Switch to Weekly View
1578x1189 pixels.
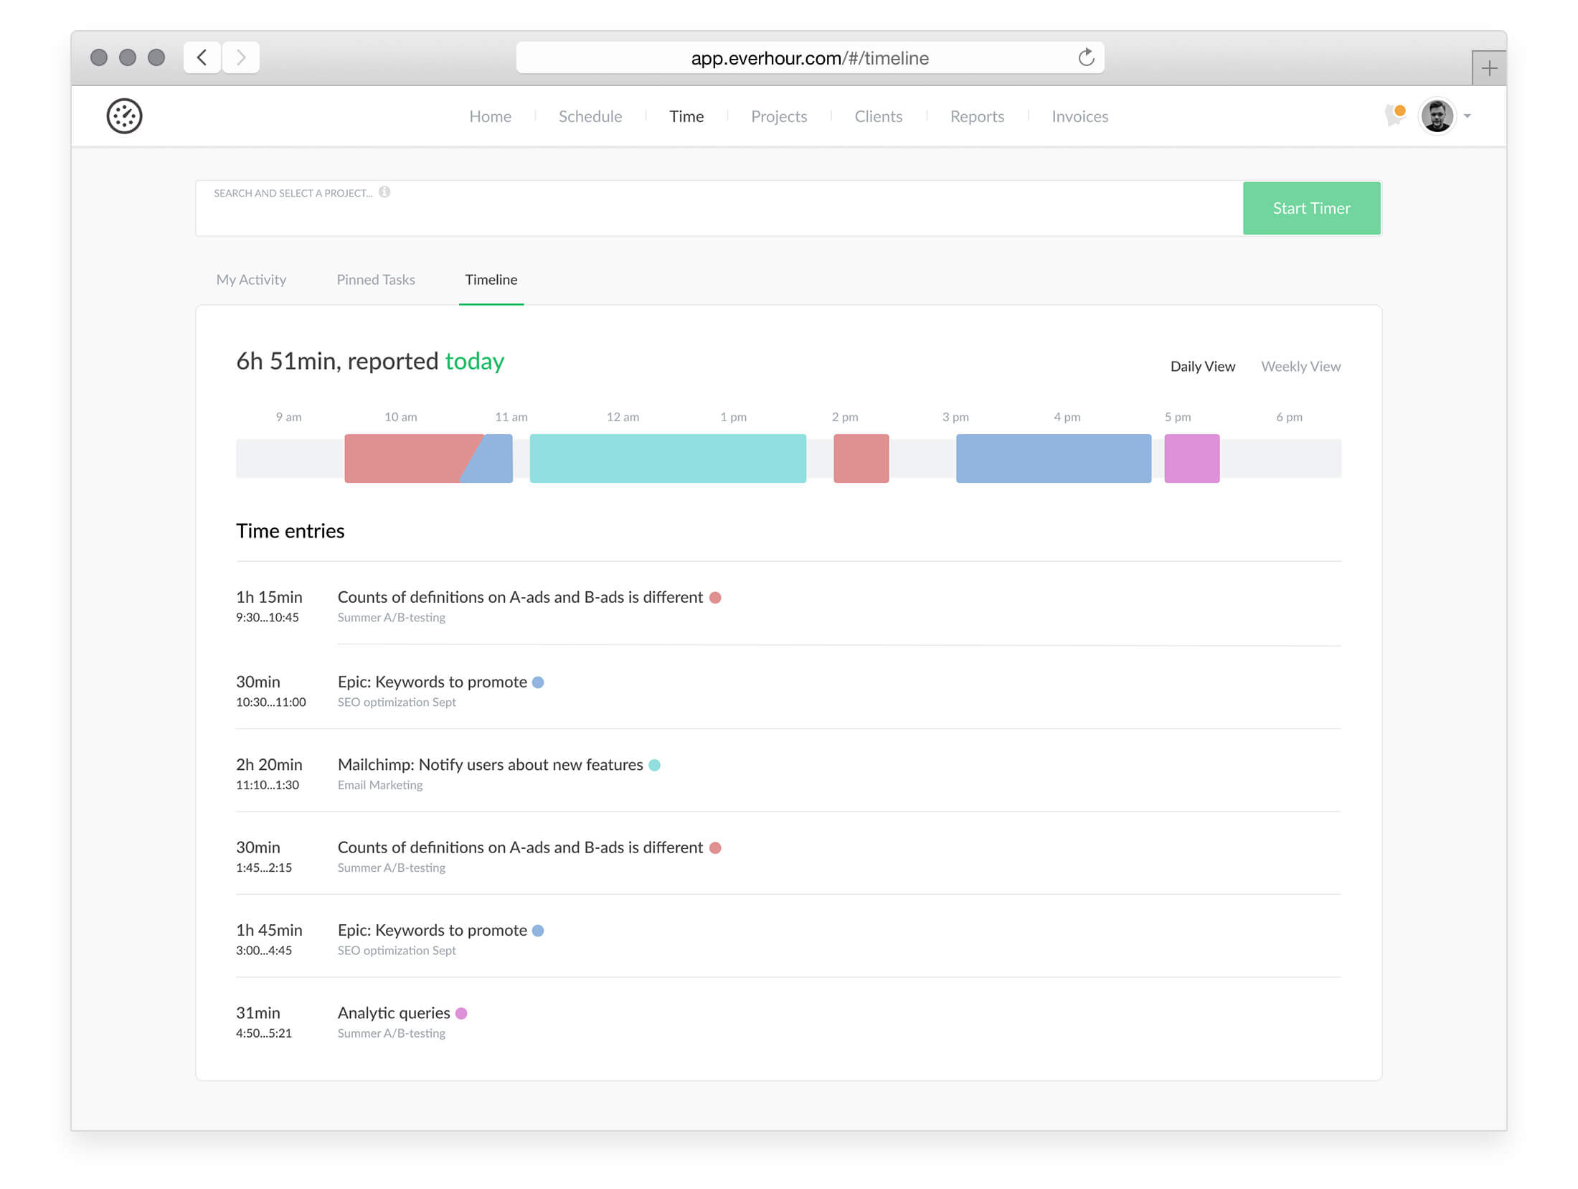click(1300, 367)
